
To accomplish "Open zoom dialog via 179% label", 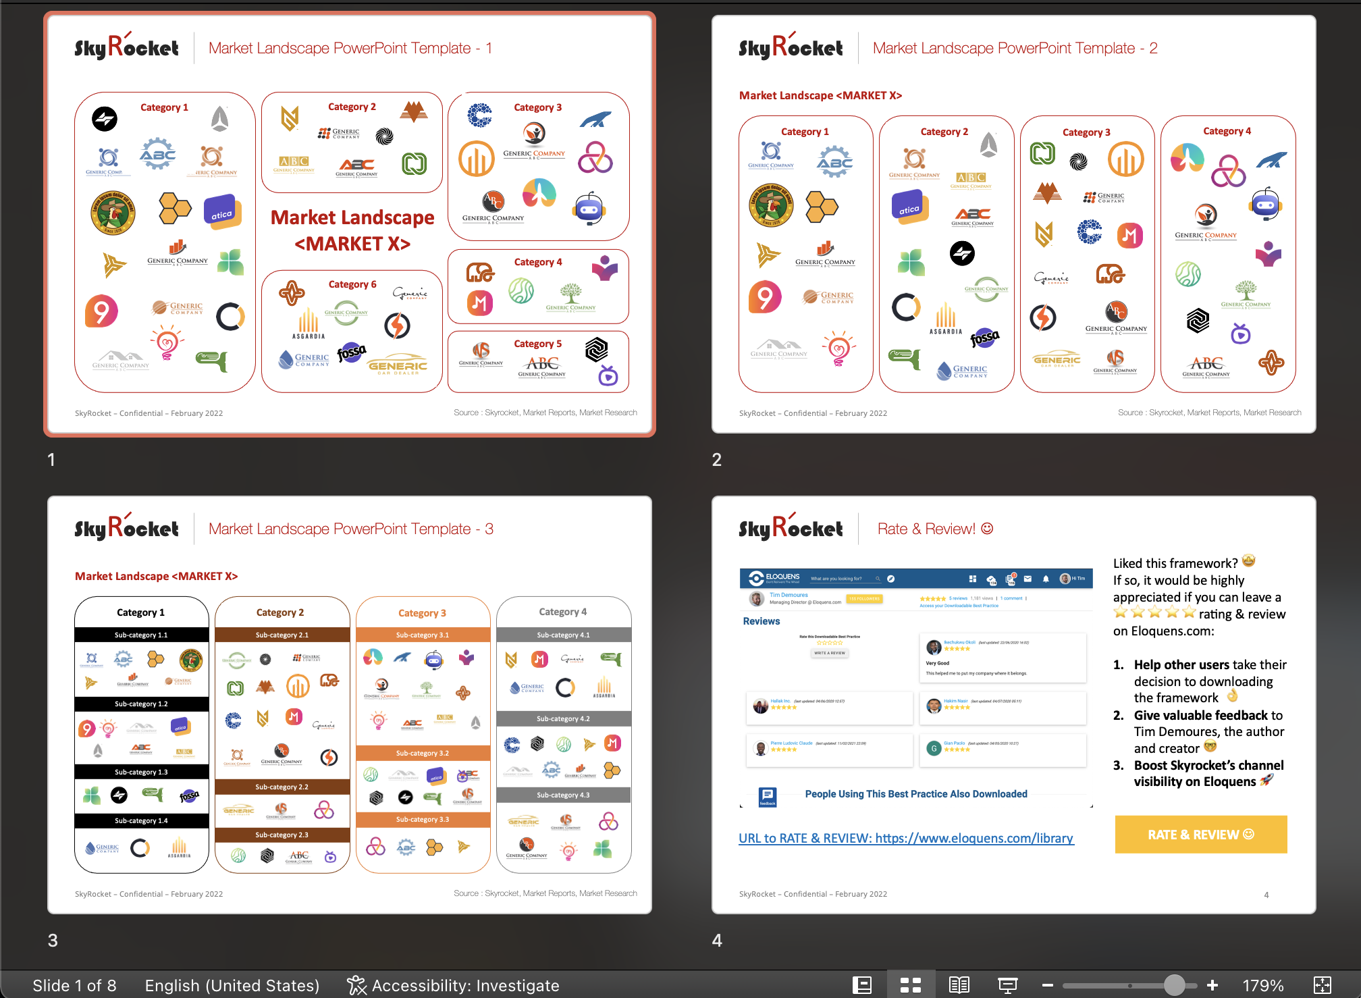I will tap(1263, 985).
